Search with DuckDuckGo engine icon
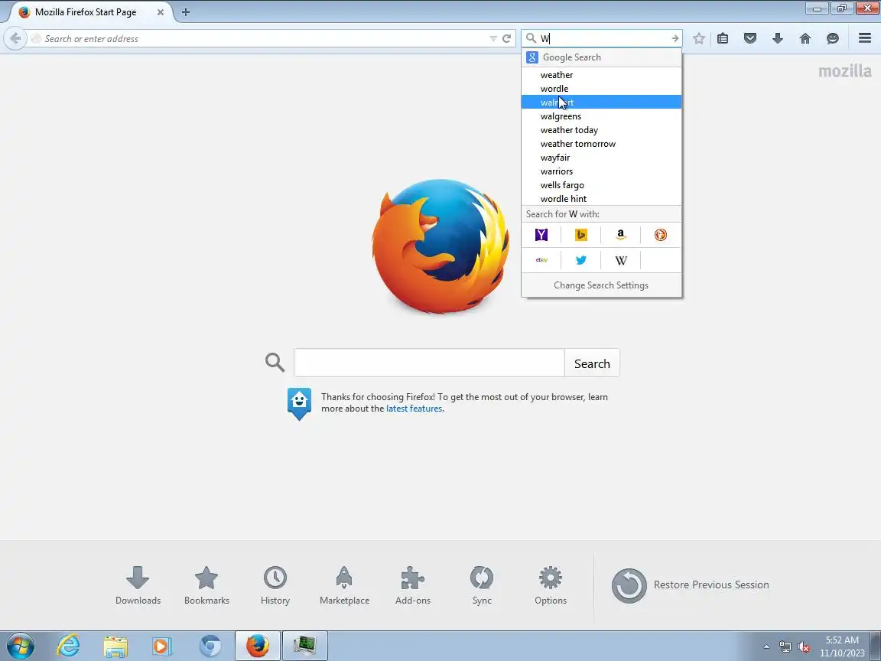The image size is (881, 661). [x=661, y=235]
